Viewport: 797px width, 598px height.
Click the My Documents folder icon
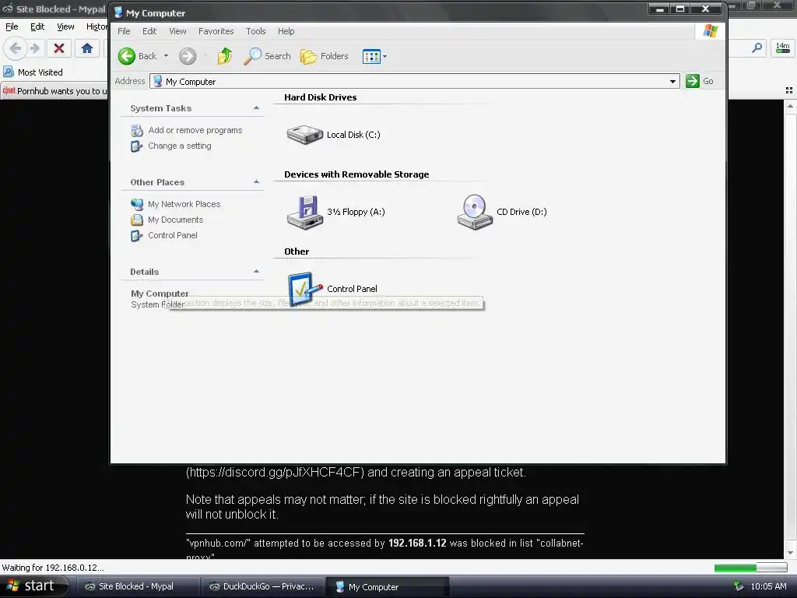coord(137,220)
